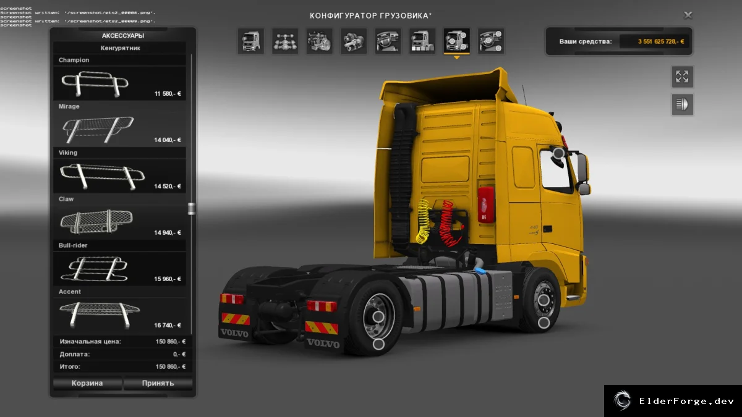The height and width of the screenshot is (417, 742).
Task: Open the chassis configuration tab
Action: (285, 41)
